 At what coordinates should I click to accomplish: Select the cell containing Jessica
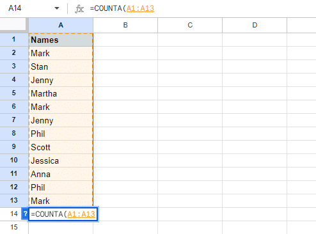coord(61,160)
